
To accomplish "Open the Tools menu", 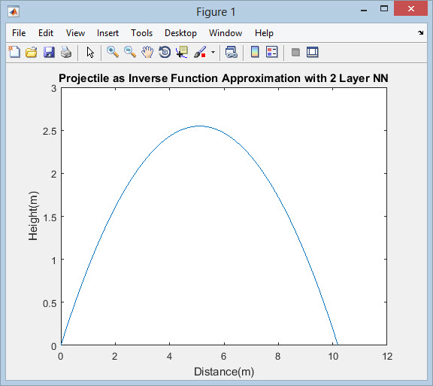I will point(141,33).
